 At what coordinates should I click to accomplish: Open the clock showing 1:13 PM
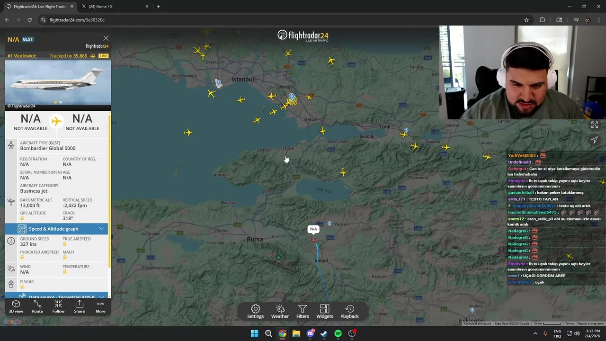(593, 333)
